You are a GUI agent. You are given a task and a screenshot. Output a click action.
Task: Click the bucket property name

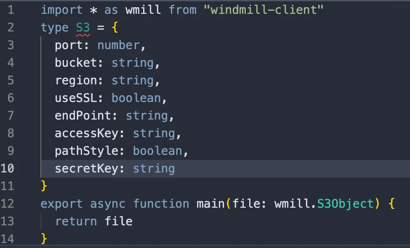point(76,63)
